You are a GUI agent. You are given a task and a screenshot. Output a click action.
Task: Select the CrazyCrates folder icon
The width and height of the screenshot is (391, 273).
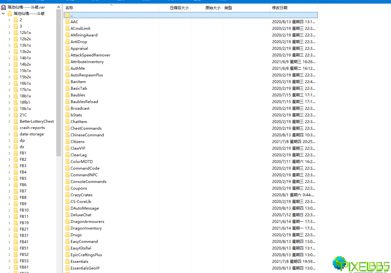[x=67, y=195]
